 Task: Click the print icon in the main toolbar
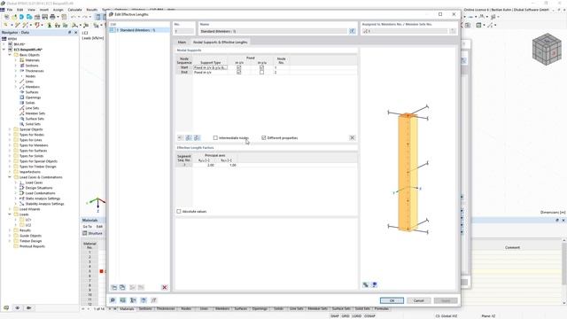pos(52,17)
